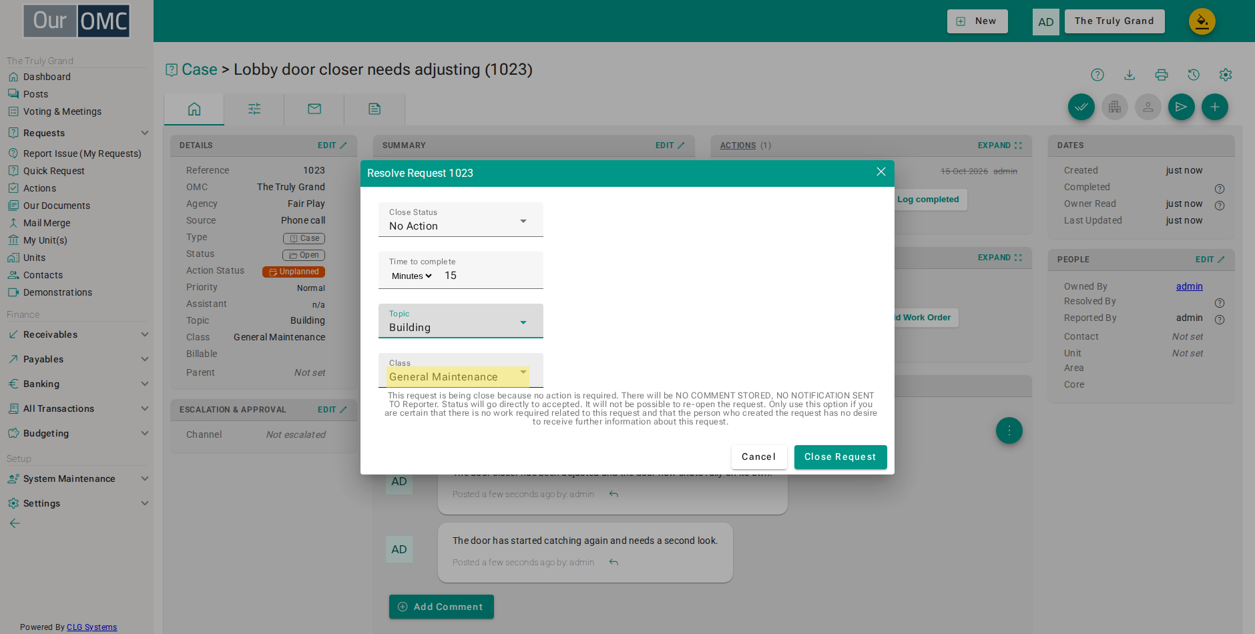Click the Cancel button in dialog
Viewport: 1255px width, 634px height.
pos(758,457)
